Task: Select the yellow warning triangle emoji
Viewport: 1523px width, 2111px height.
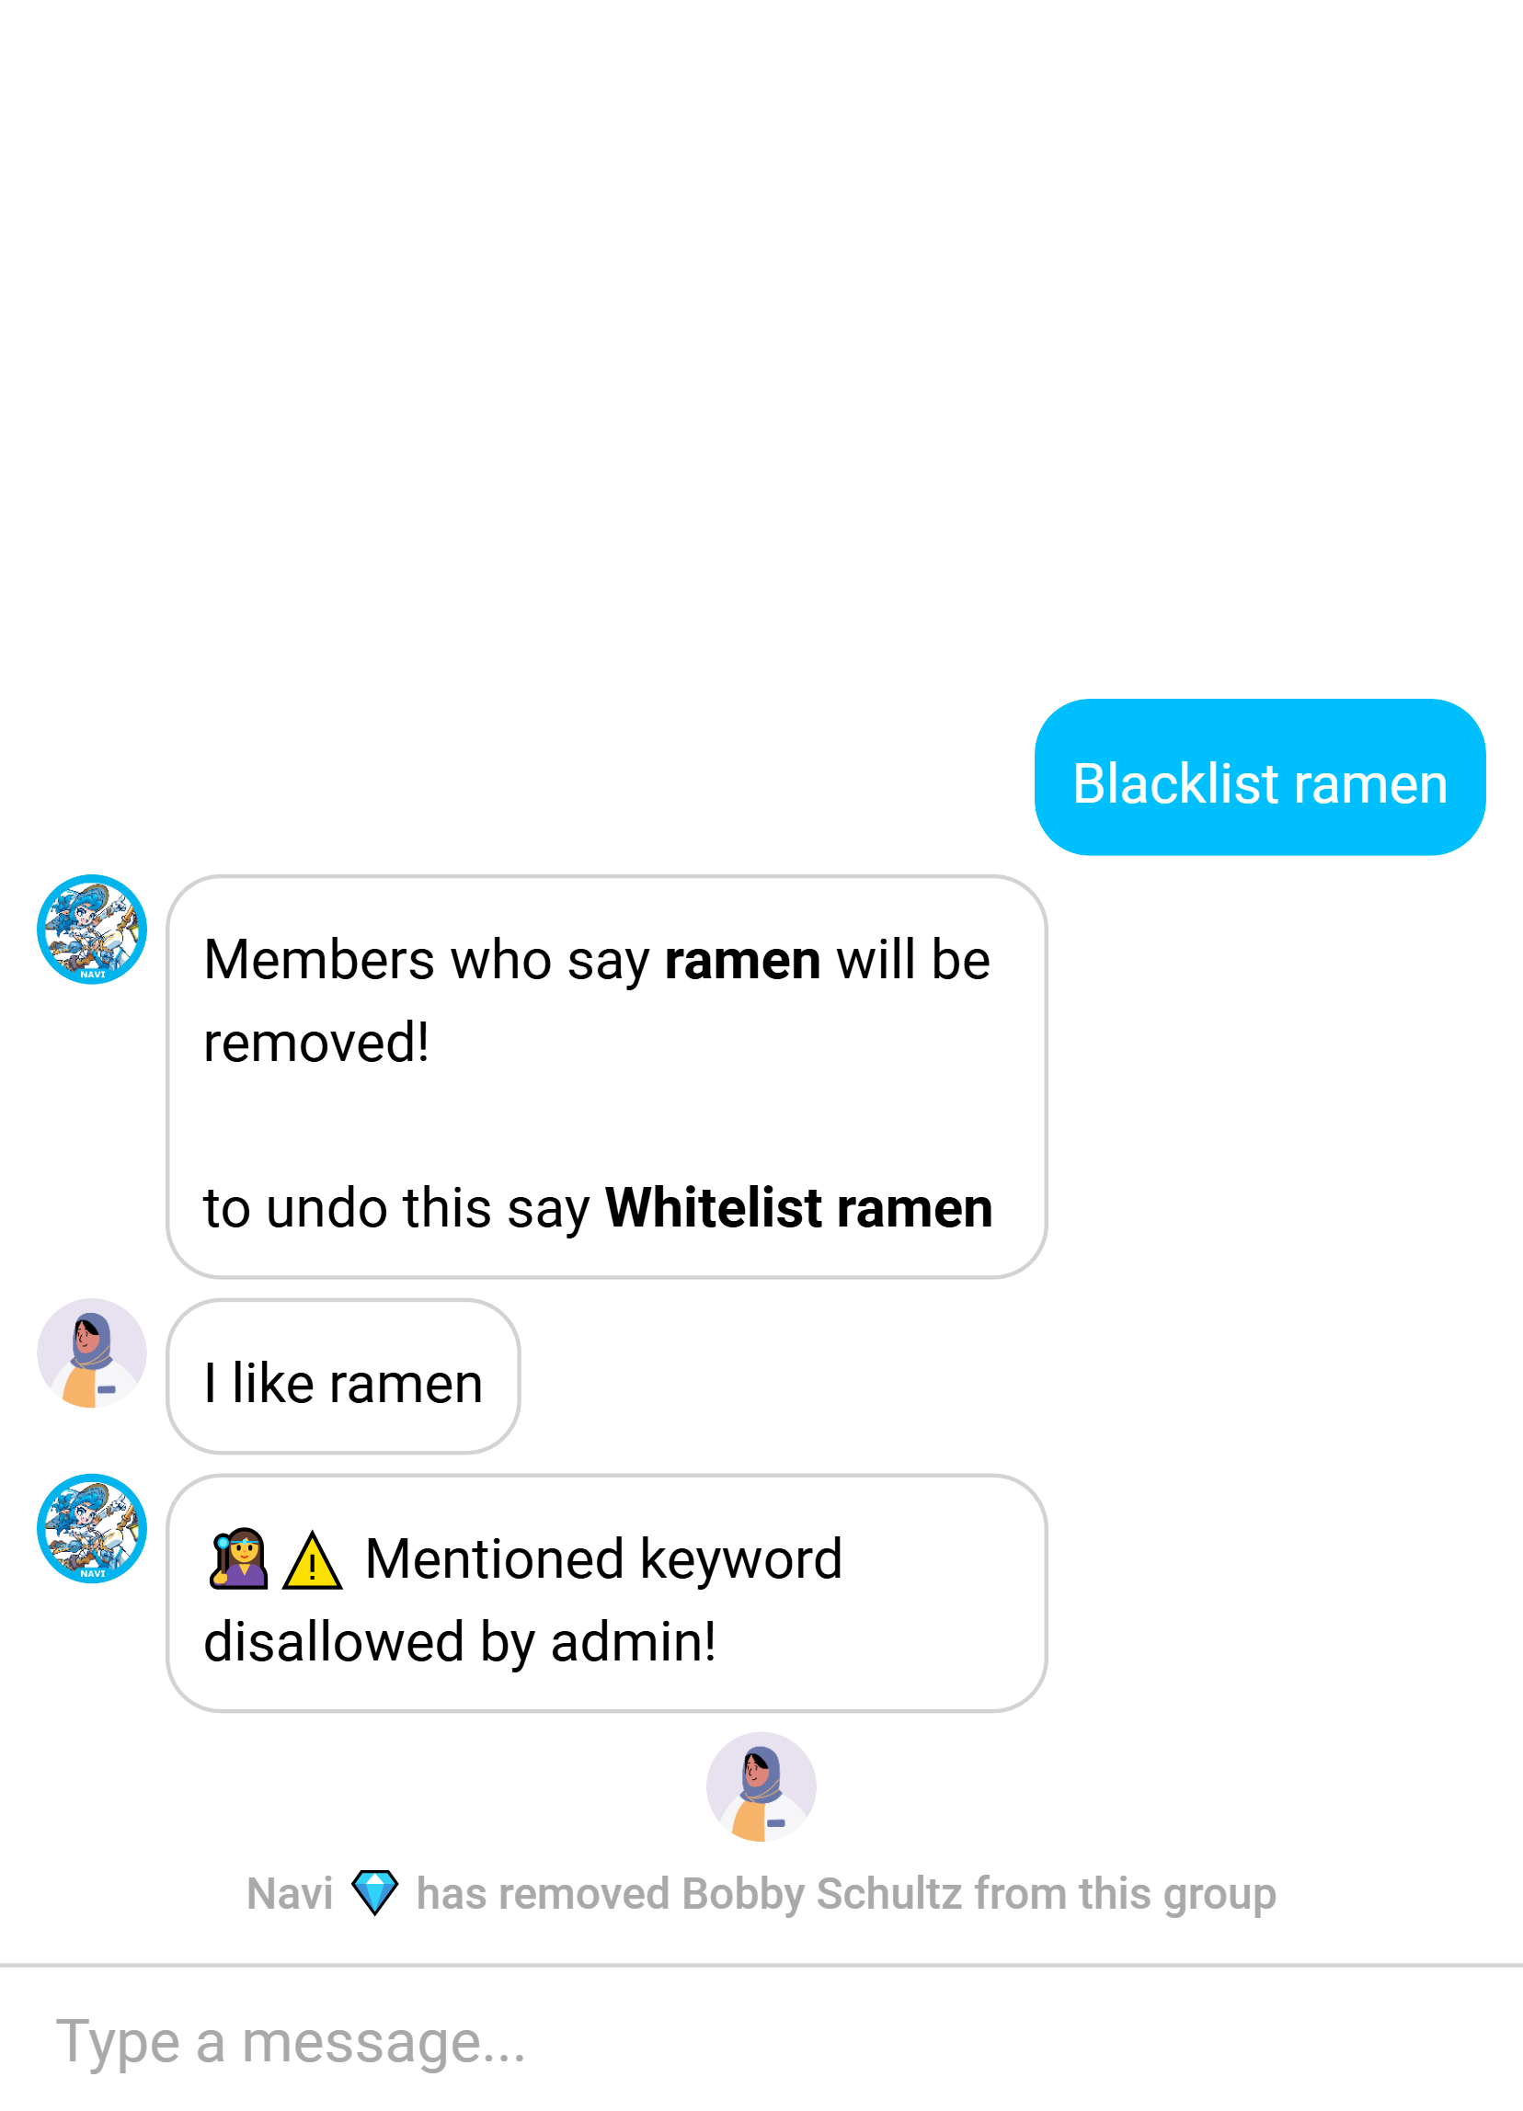Action: (x=312, y=1561)
